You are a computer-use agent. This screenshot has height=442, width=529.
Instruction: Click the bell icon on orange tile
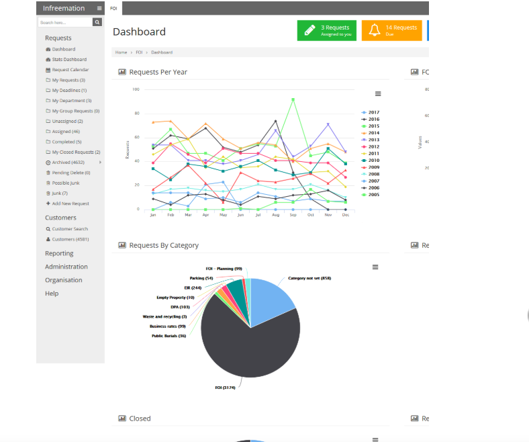375,30
